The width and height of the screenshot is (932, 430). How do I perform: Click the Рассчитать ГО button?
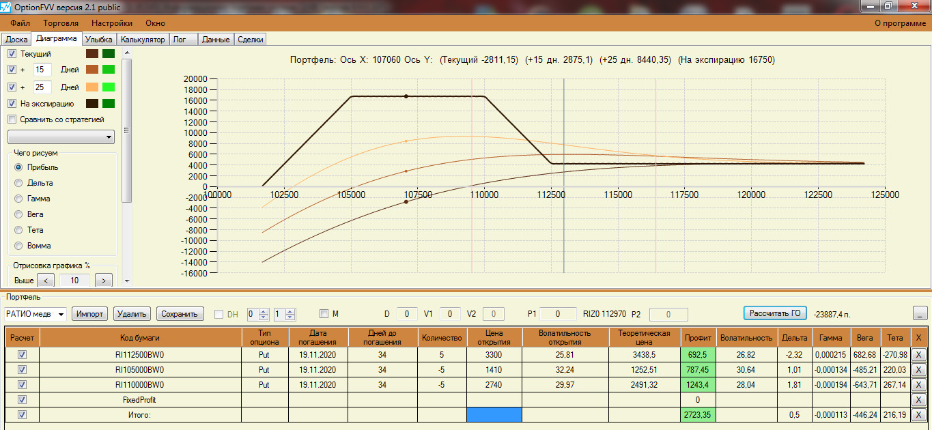click(775, 313)
